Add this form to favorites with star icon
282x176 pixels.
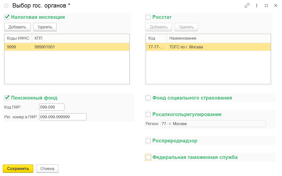[7, 6]
